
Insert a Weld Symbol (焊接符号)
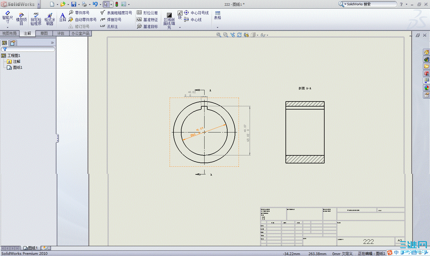pos(111,20)
